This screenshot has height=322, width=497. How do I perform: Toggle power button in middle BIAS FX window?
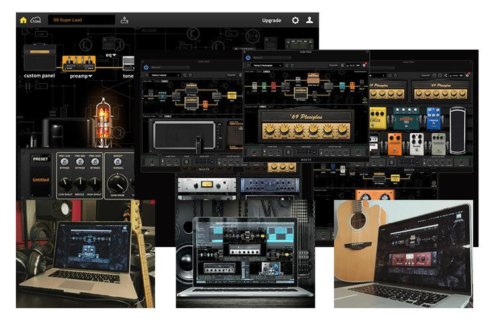point(248,58)
